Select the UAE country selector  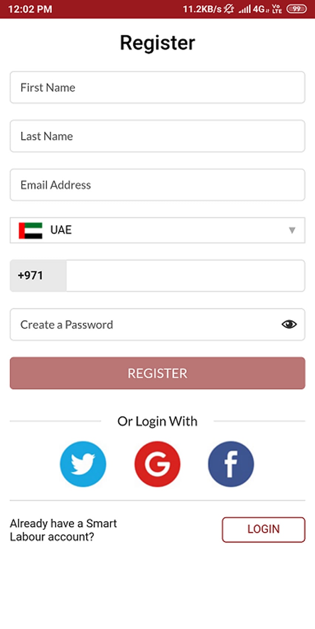click(157, 230)
